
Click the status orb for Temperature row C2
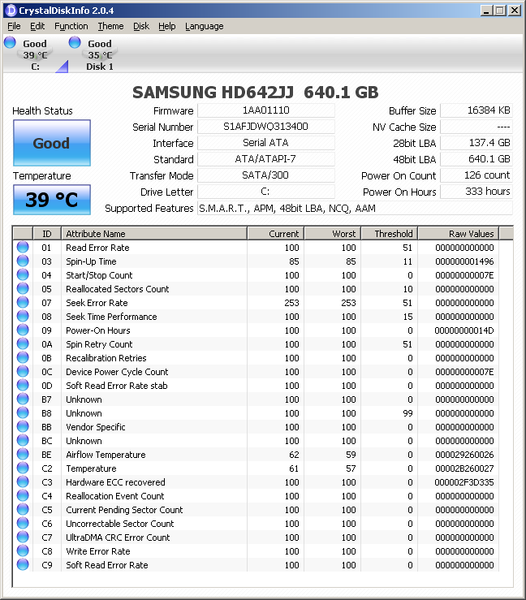pyautogui.click(x=23, y=468)
